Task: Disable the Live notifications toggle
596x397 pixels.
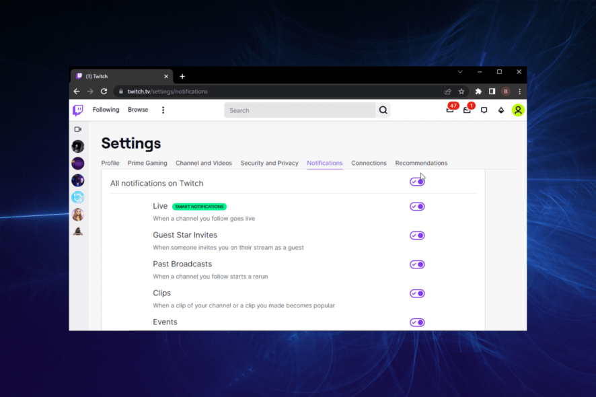Action: pos(417,207)
